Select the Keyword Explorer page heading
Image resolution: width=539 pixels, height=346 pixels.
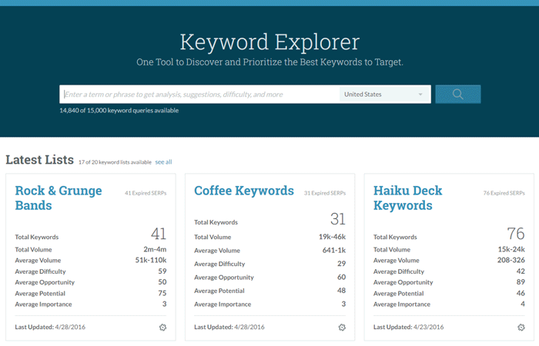[x=269, y=42]
